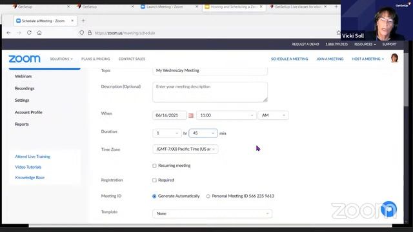Close the Schedule a Meeting tab
Viewport: 413px width, 232px height.
click(x=72, y=21)
